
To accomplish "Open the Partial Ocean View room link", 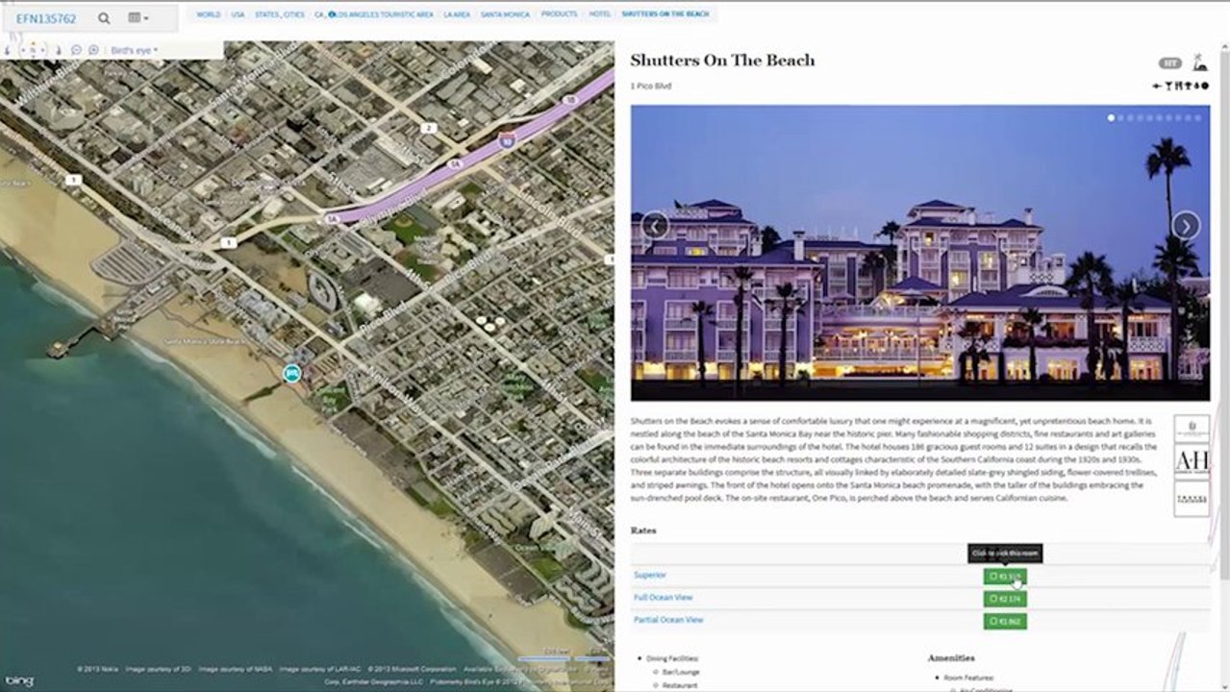I will tap(668, 620).
